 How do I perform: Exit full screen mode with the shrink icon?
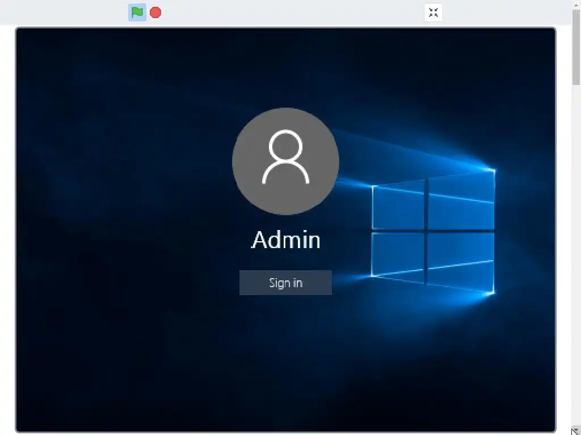[x=433, y=12]
